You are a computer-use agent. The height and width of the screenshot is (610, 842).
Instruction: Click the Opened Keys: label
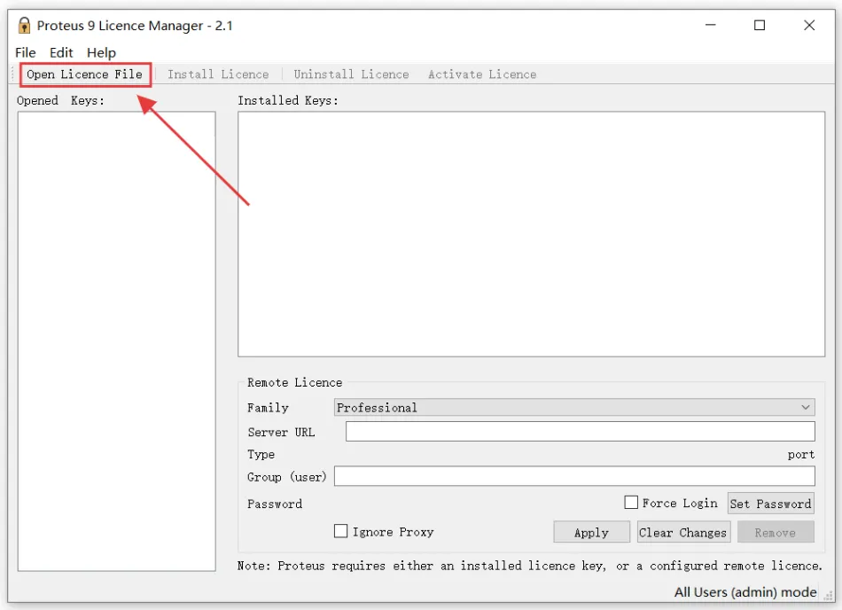click(x=60, y=100)
